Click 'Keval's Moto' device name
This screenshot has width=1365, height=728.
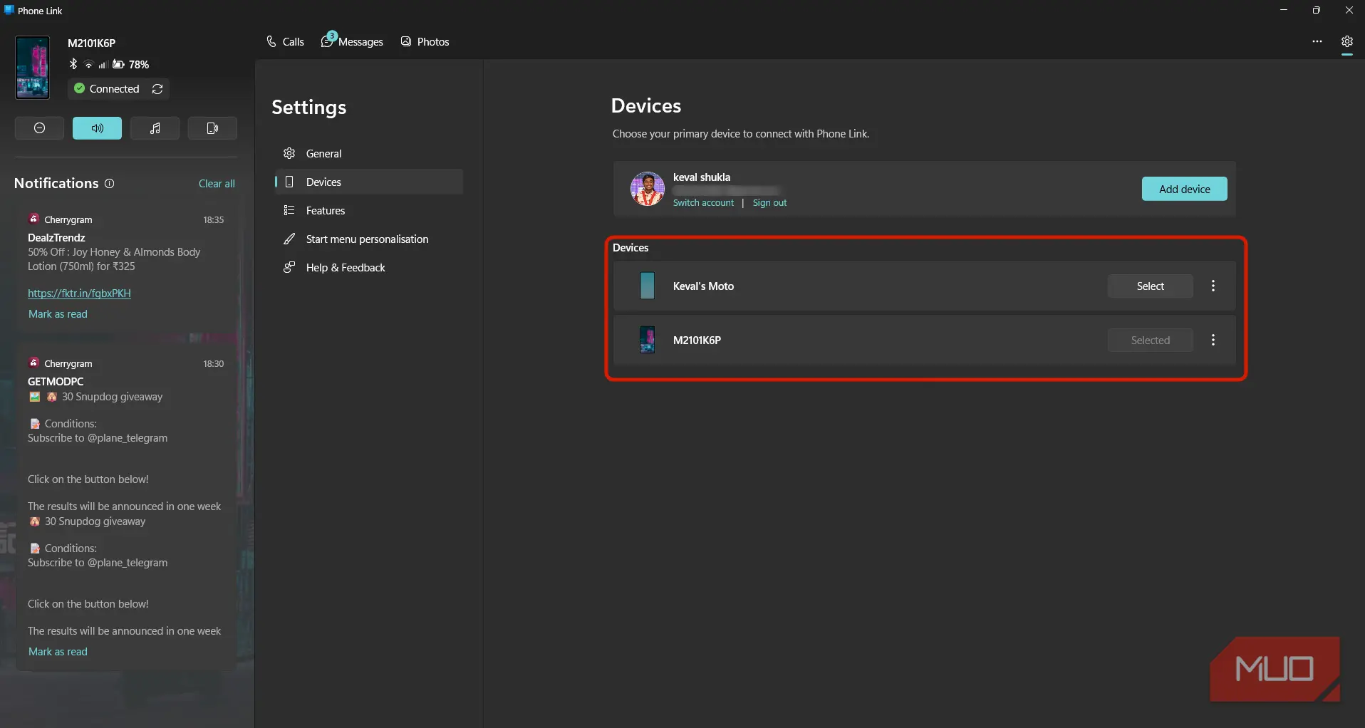[x=703, y=286]
